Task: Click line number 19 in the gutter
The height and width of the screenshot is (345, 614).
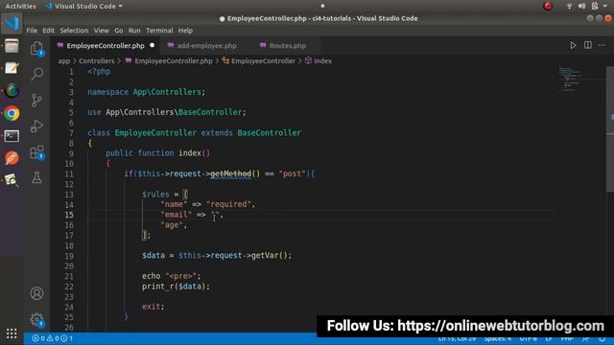Action: 69,256
